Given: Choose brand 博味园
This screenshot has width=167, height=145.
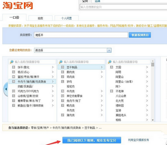Looking at the screenshot, I should point(129,105).
